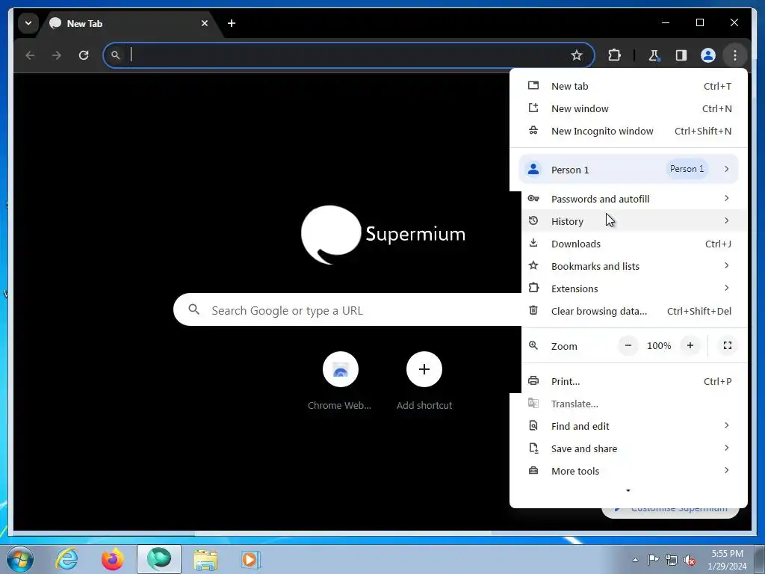Click the forward navigation arrow

tap(57, 55)
